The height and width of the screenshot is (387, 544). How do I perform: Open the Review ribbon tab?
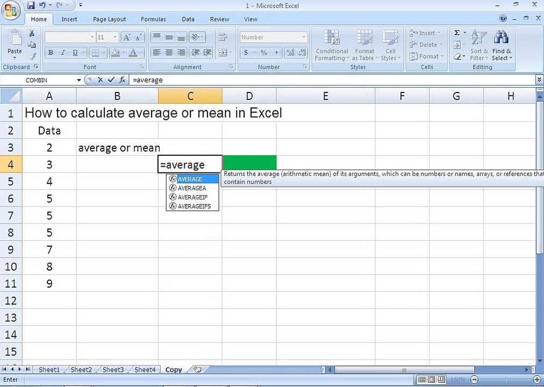(x=220, y=19)
